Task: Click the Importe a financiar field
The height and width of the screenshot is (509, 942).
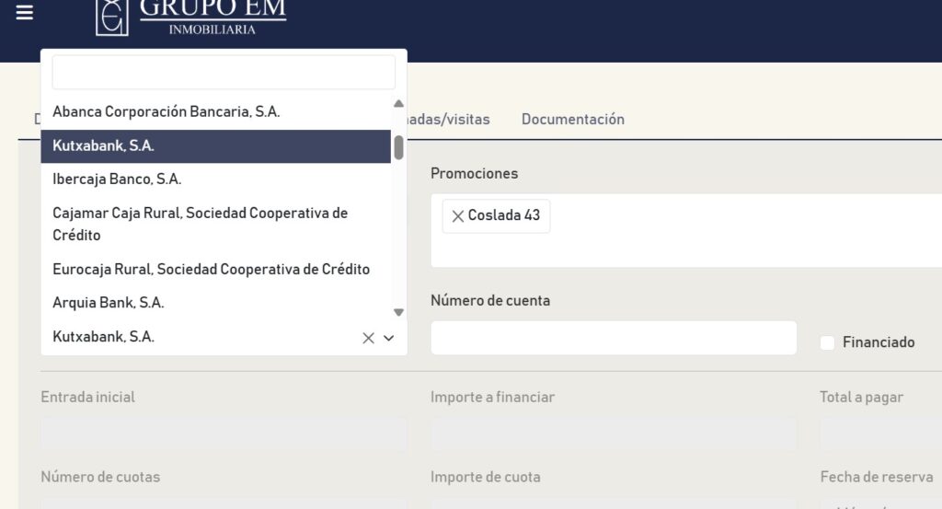Action: pyautogui.click(x=614, y=434)
